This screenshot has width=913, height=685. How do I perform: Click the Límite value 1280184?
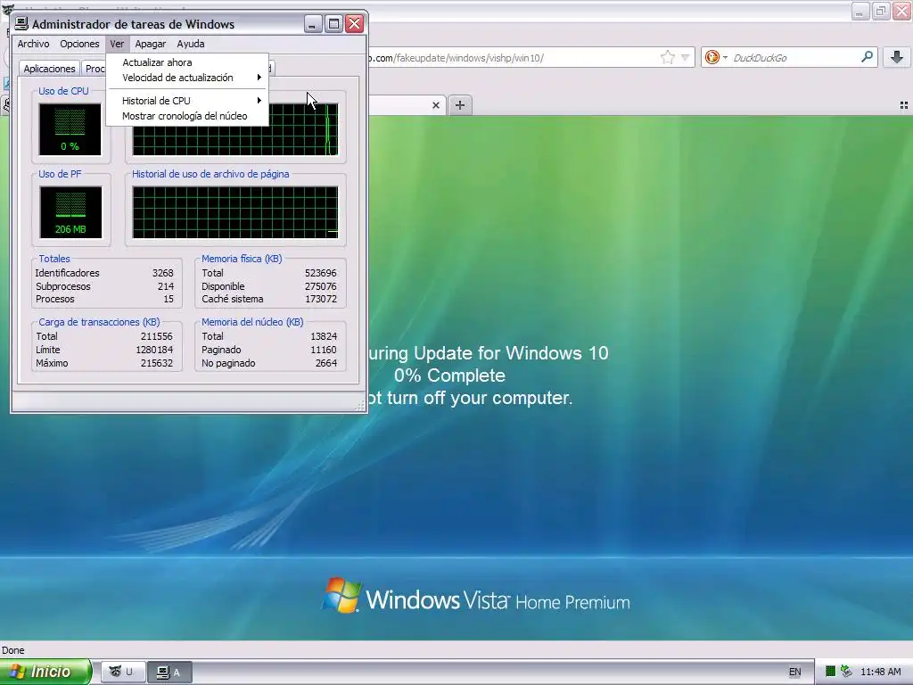click(154, 350)
